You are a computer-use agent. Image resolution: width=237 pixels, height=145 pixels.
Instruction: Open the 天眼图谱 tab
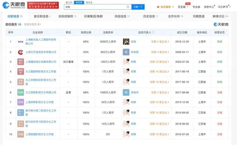pos(199,16)
